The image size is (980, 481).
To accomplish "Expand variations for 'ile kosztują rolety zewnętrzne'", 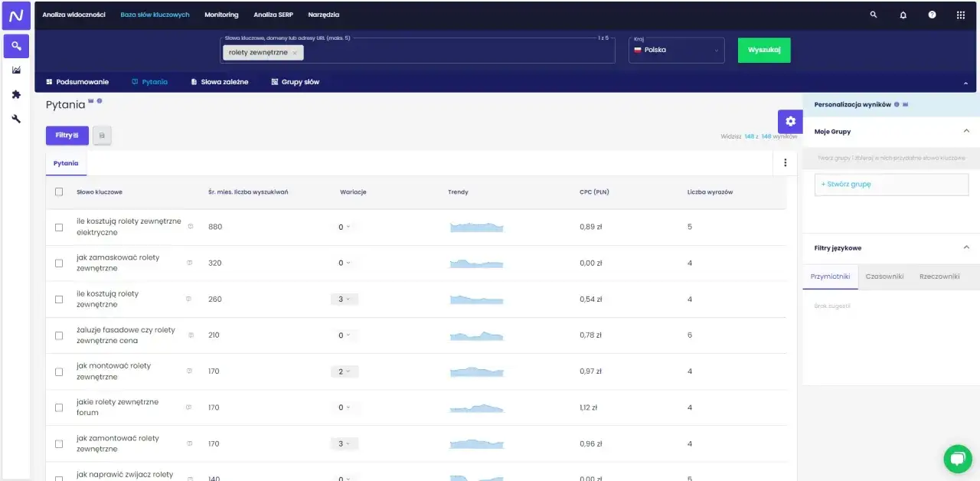I will coord(344,299).
